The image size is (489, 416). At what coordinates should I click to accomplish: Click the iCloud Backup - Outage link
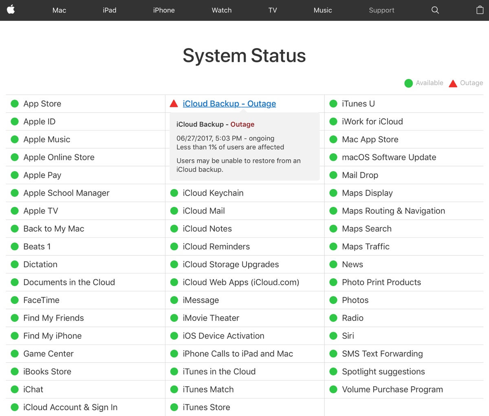click(229, 103)
